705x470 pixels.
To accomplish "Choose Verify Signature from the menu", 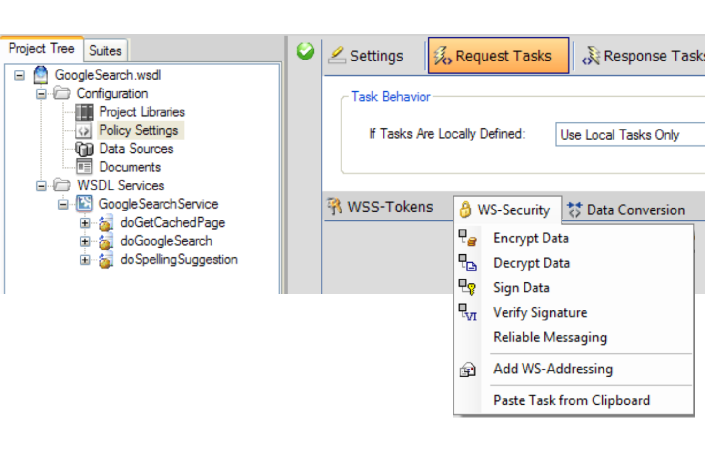I will click(x=574, y=312).
